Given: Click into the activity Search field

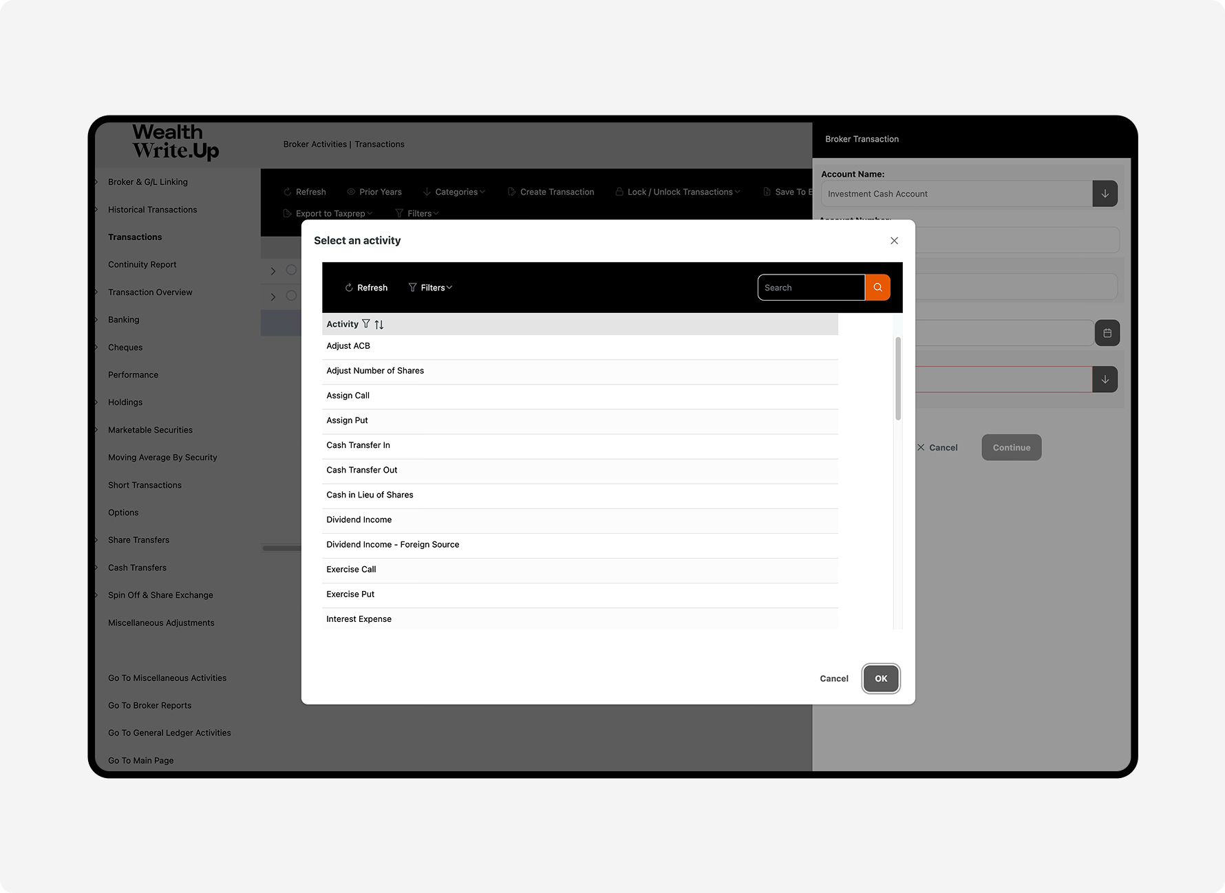Looking at the screenshot, I should click(x=811, y=288).
